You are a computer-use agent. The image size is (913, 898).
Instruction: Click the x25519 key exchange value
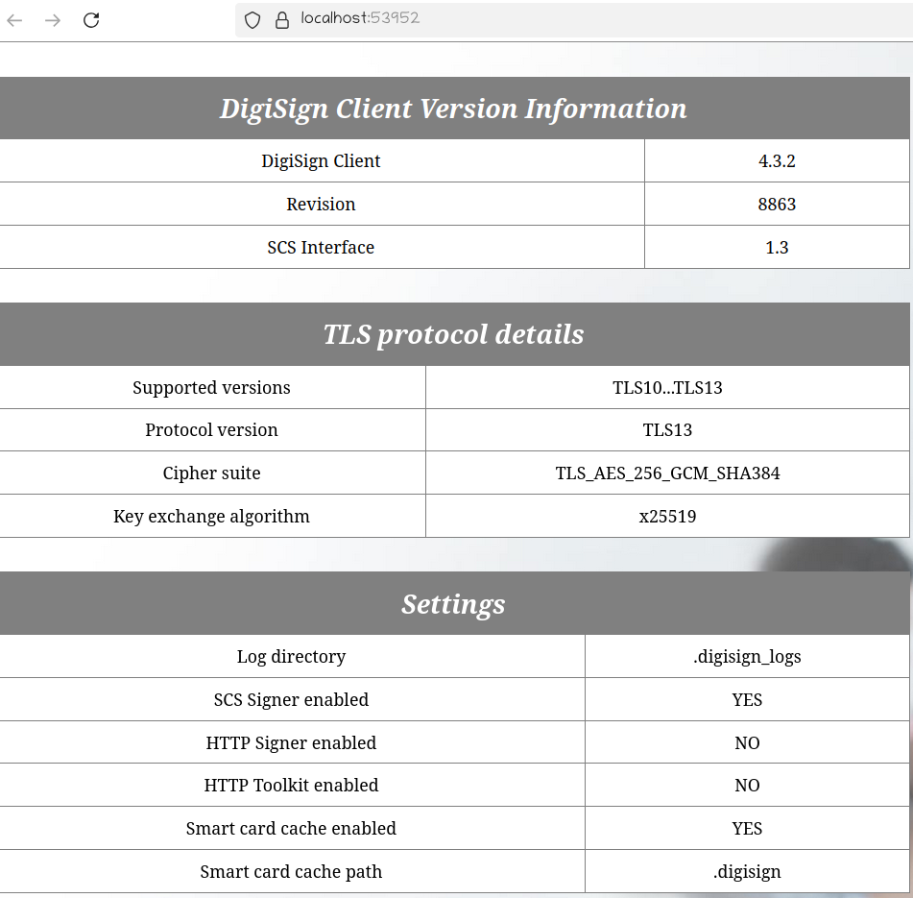click(667, 517)
